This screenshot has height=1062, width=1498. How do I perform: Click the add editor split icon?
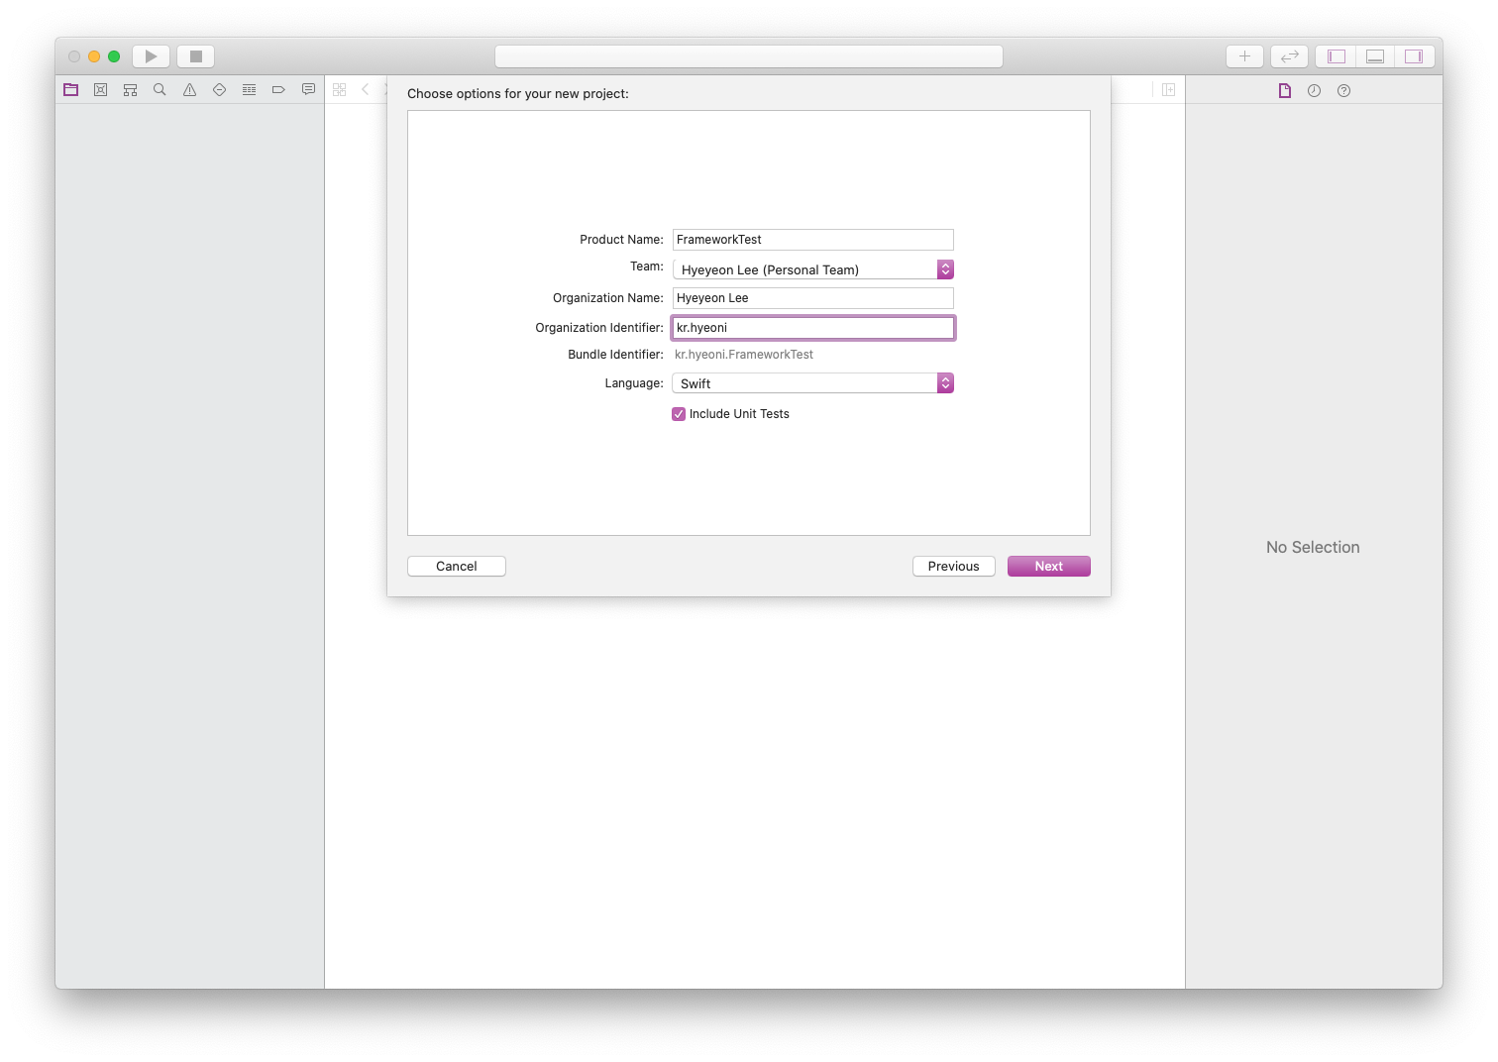(x=1169, y=90)
